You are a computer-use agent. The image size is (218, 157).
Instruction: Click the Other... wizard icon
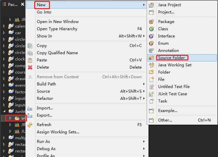(151, 120)
